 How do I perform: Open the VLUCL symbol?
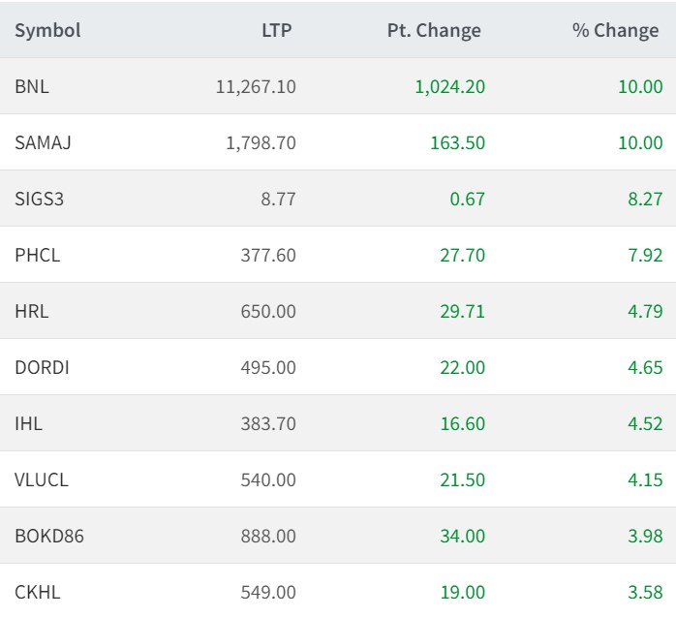[x=42, y=479]
